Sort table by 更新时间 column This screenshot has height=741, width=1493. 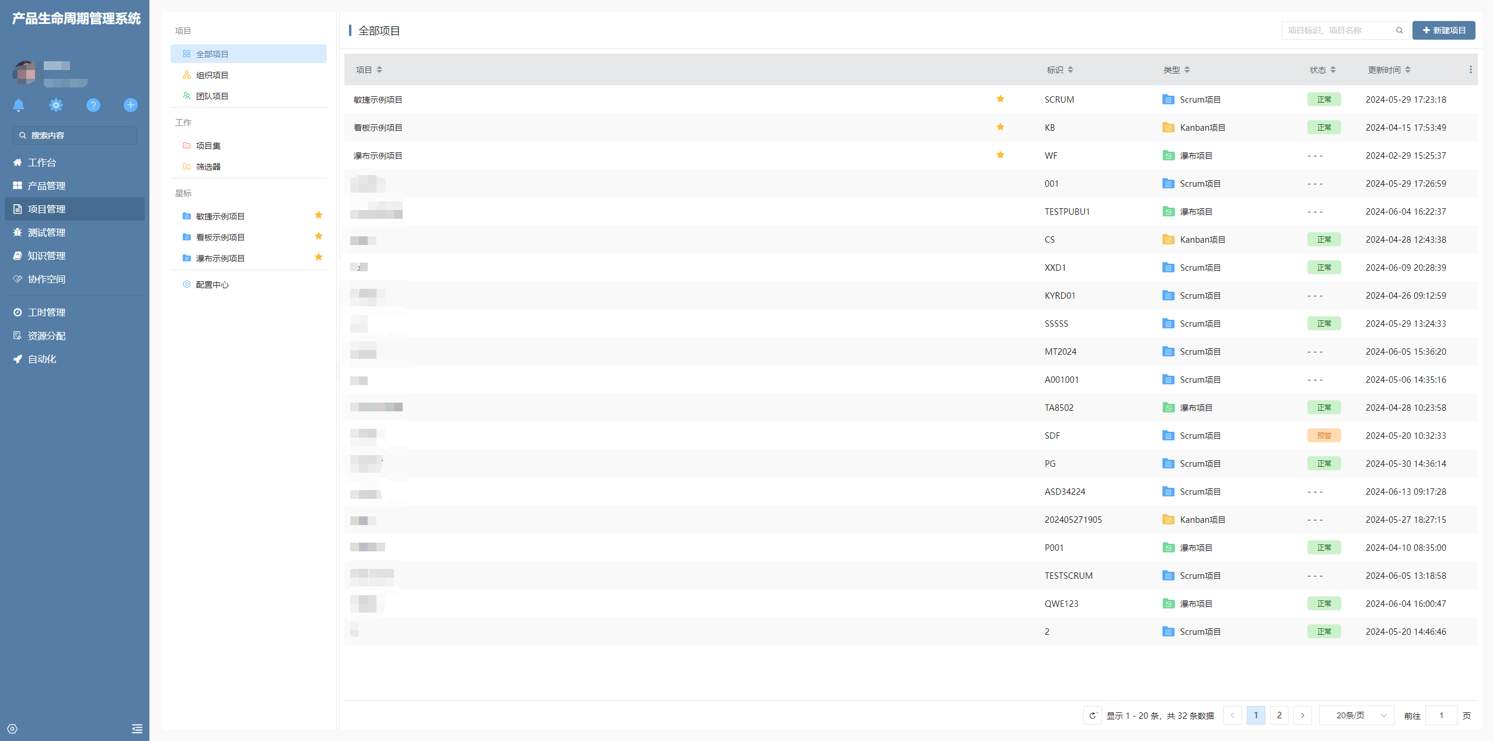(1389, 69)
